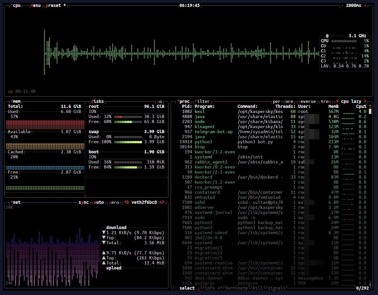Increase the update interval with plus

click(x=365, y=5)
